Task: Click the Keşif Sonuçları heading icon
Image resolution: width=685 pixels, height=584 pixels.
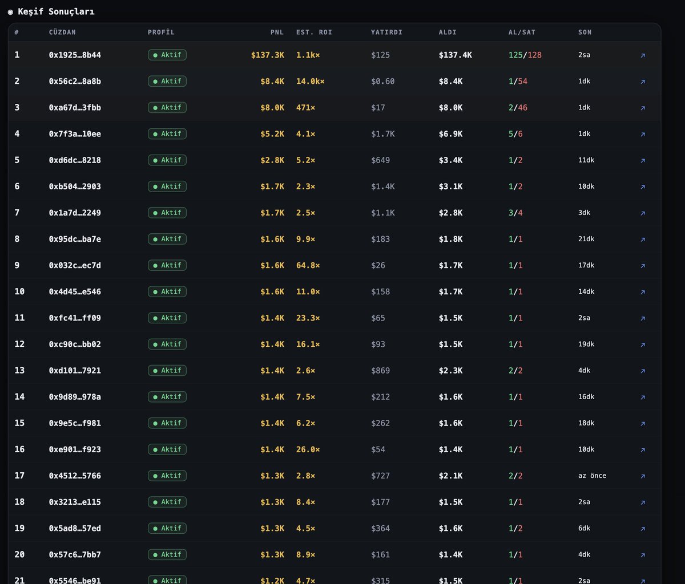Action: tap(10, 11)
